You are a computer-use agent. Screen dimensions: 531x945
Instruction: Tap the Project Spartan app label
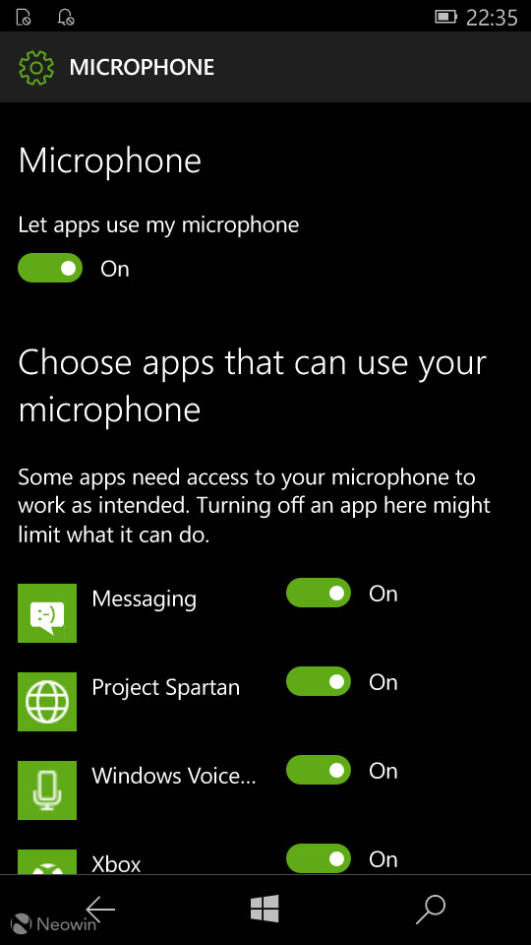(x=165, y=688)
